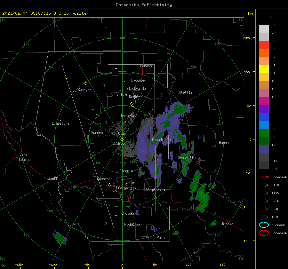Click the Hanna label
Screen dimensions: 288x269
224,143
